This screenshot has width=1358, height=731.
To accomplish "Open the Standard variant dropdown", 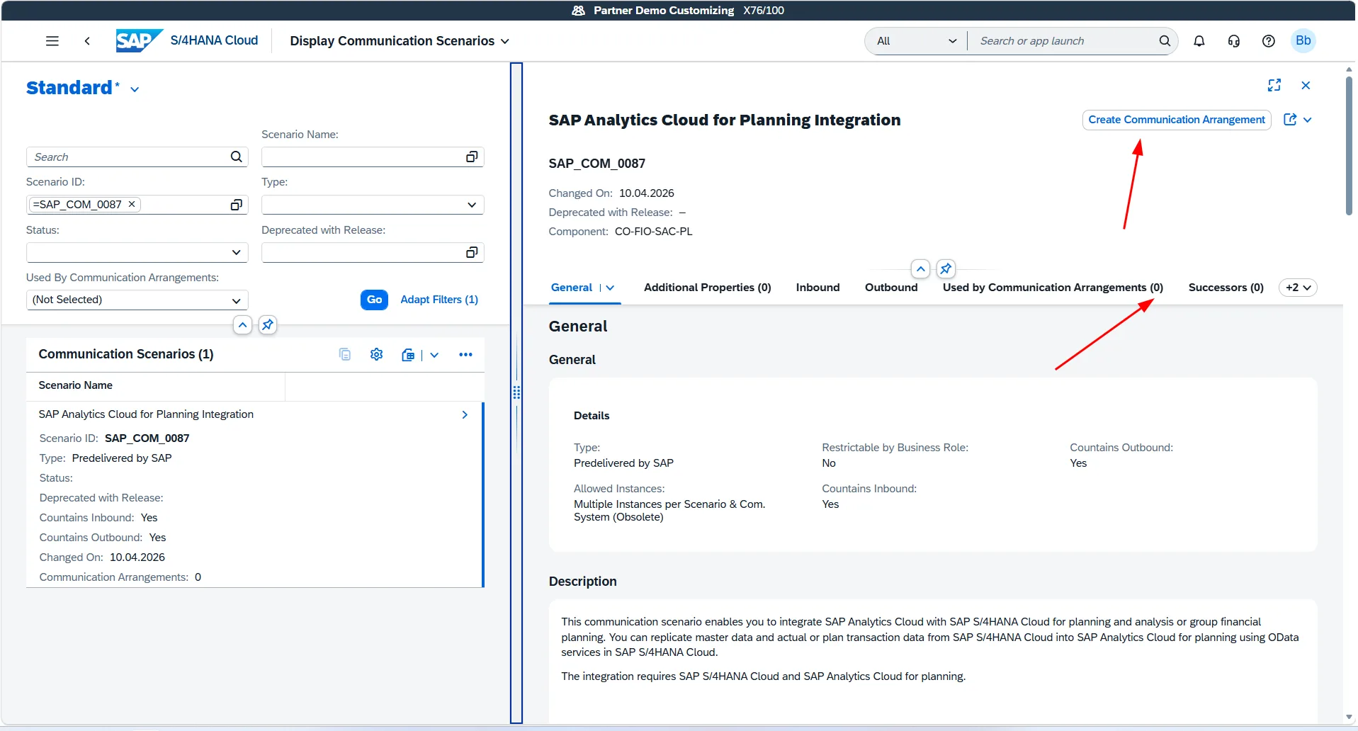I will [135, 89].
